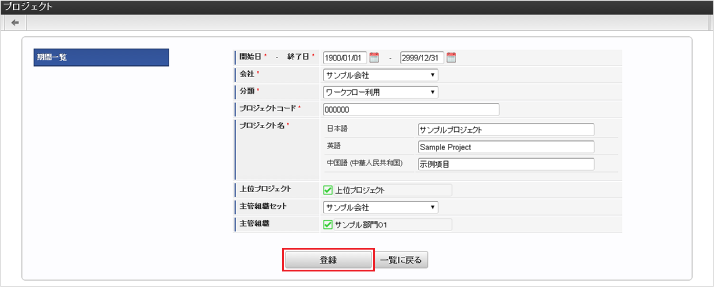Click the 中国語 project name field

pyautogui.click(x=506, y=164)
